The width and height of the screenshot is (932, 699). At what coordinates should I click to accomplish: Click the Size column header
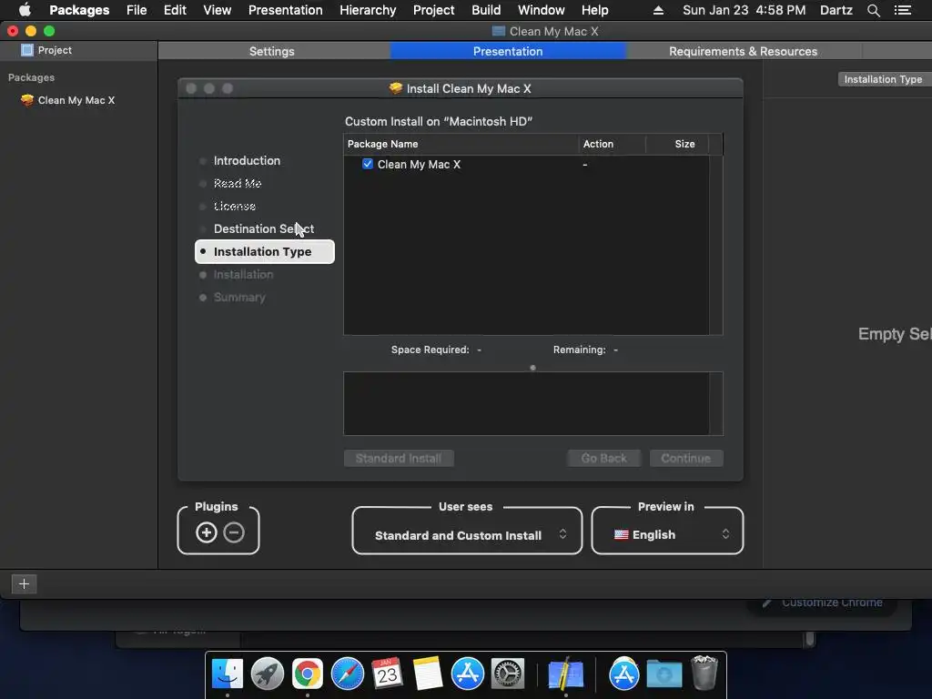click(x=677, y=144)
